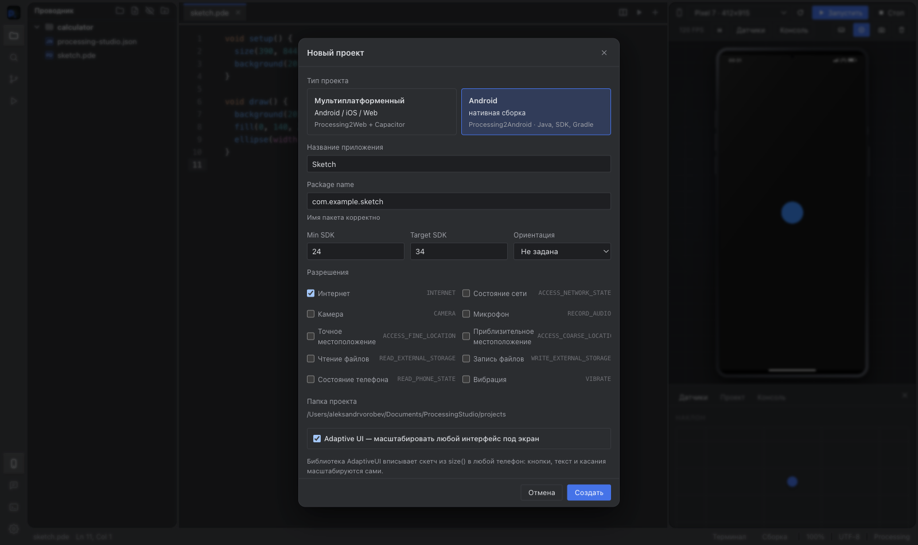Select the Мультиплатформенный project type card
The height and width of the screenshot is (545, 918).
(382, 112)
